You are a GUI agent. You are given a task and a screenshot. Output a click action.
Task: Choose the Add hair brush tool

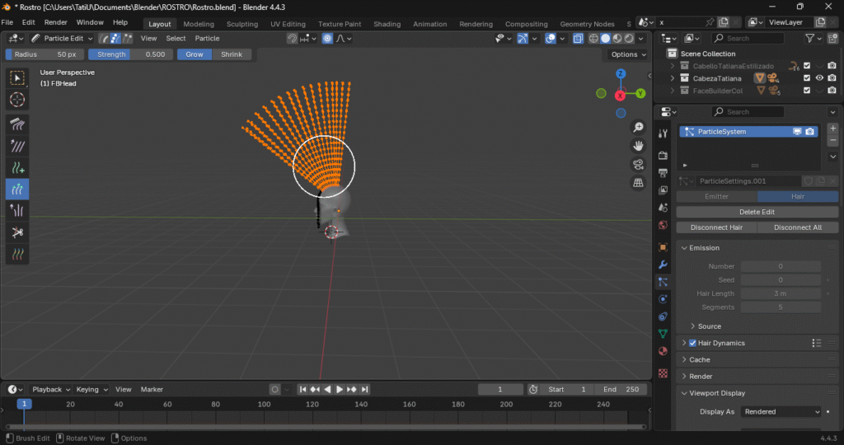17,167
